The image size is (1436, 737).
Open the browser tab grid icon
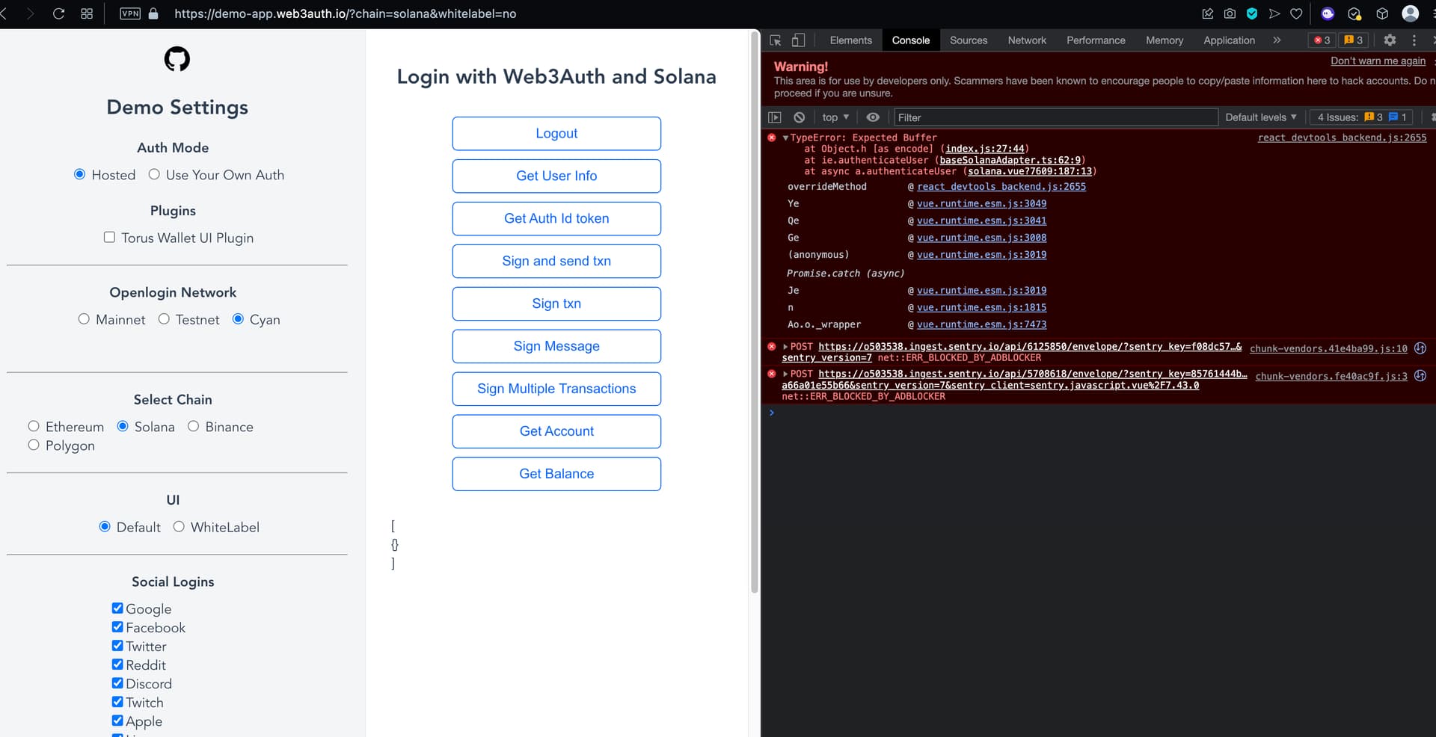[87, 13]
